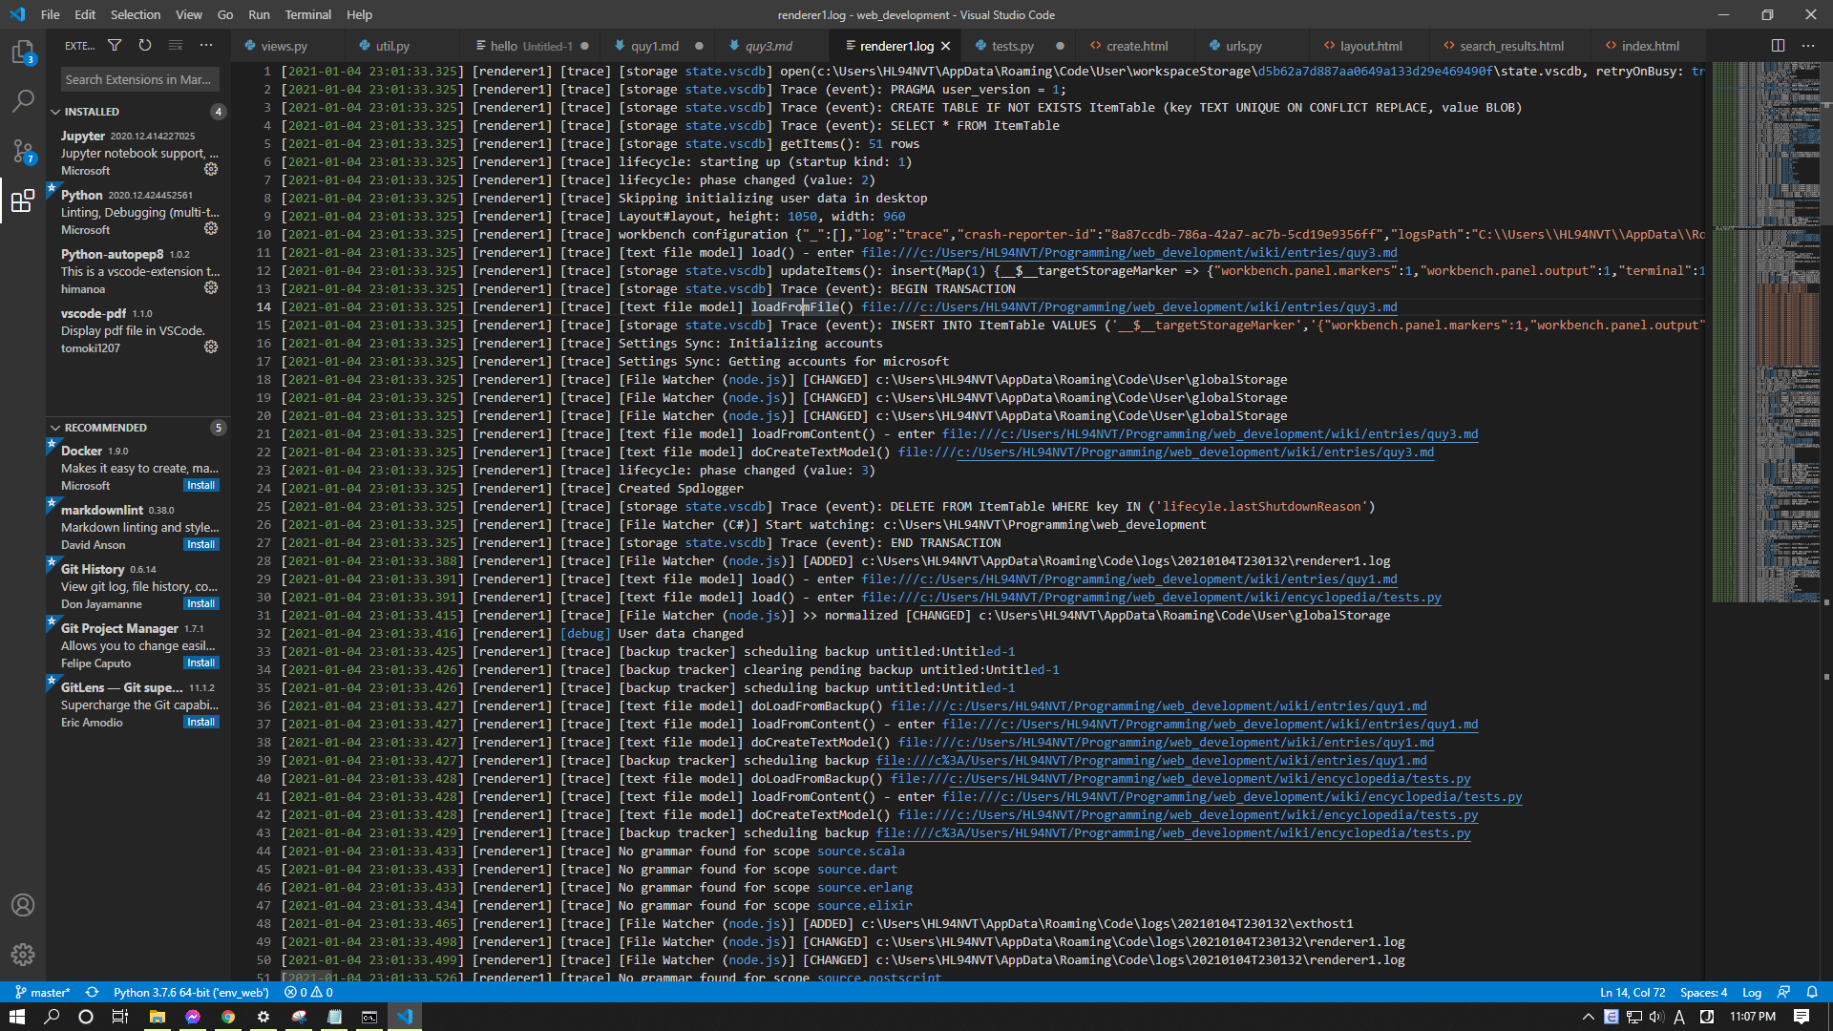The height and width of the screenshot is (1031, 1833).
Task: Install the Git Project Manager extension
Action: click(x=200, y=663)
